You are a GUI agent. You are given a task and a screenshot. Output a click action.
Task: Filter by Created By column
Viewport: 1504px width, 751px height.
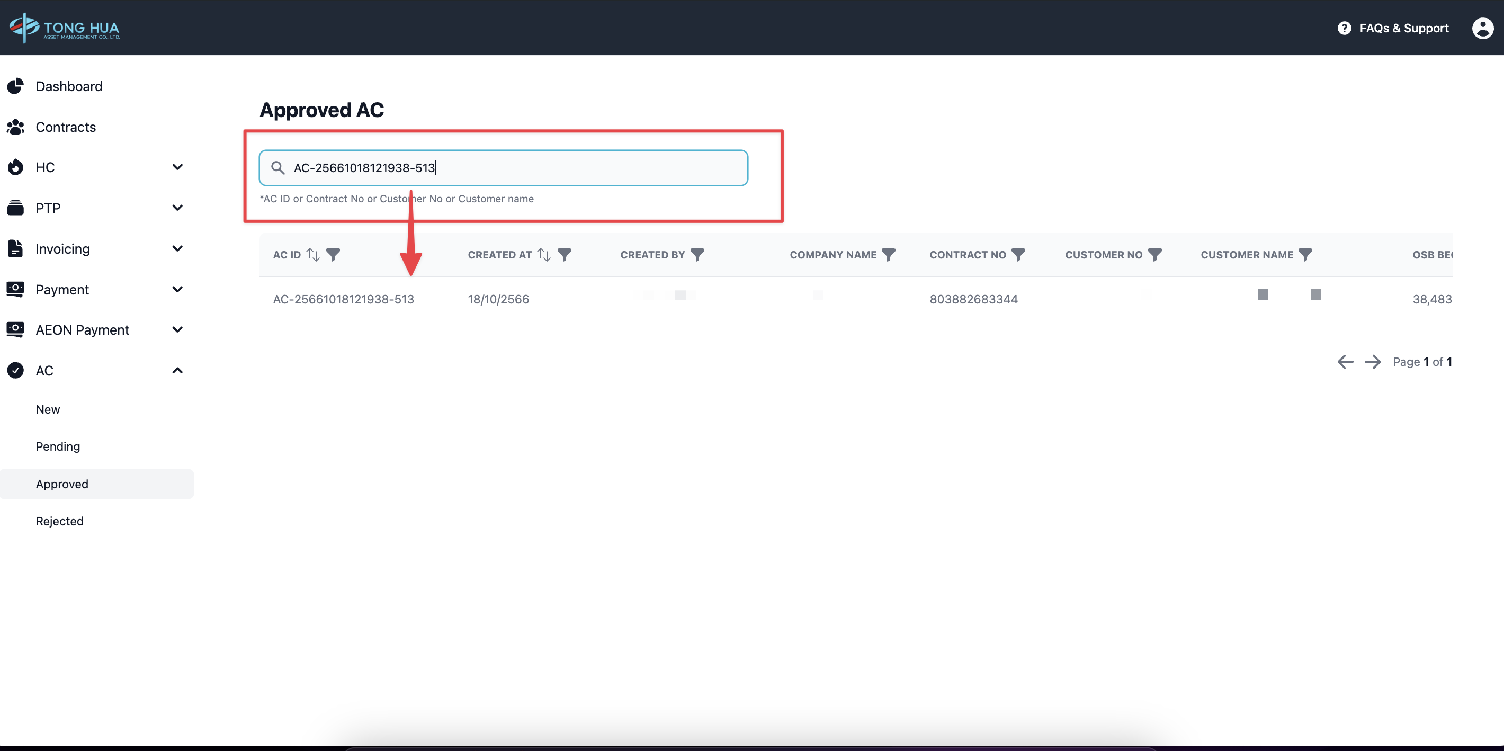pos(697,255)
